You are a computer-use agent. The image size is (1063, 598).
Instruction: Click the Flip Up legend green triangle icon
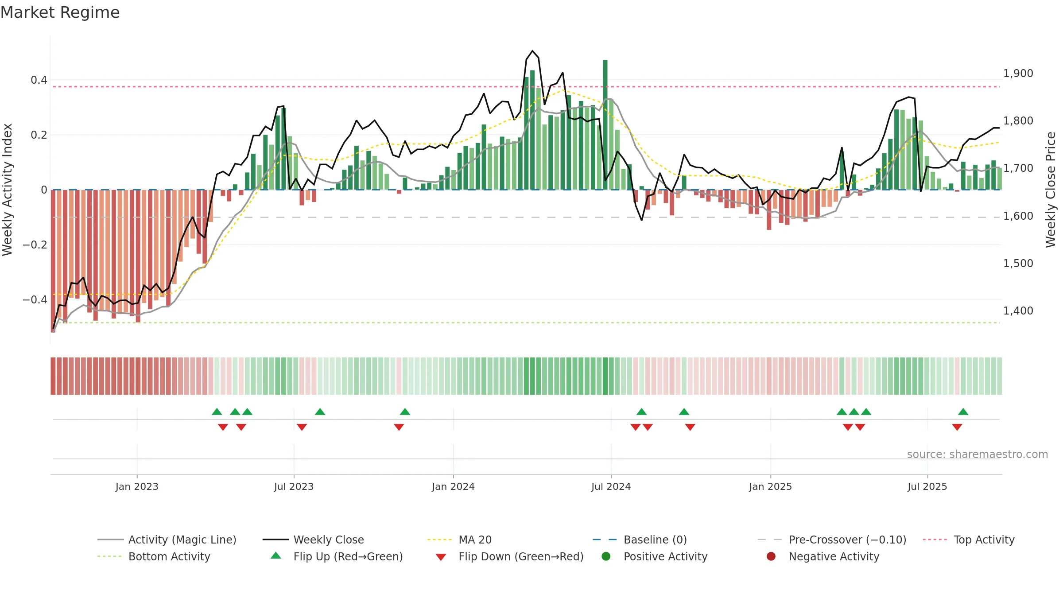point(275,555)
